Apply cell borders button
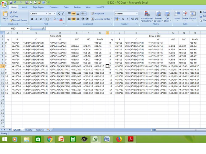Image resolution: width=206 pixels, height=154 pixels. click(x=48, y=19)
